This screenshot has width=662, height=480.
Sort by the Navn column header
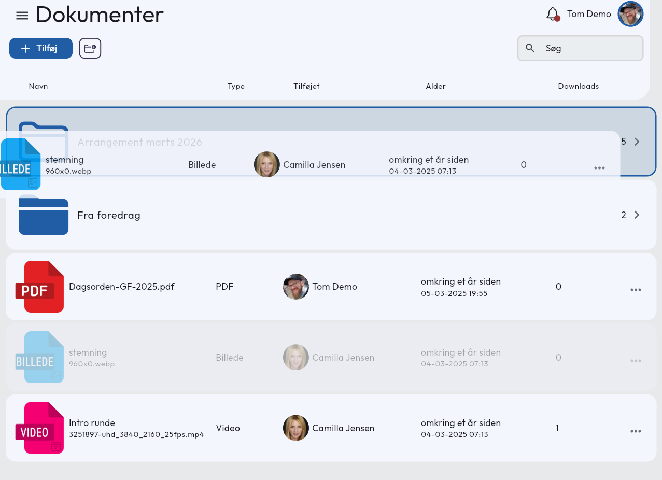click(x=38, y=86)
